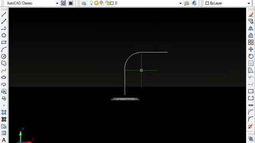Open the ByLayer color control dropdown
Screen dimensions: 255x143
point(249,3)
